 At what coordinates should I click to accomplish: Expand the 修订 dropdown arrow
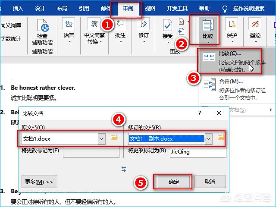click(x=144, y=42)
